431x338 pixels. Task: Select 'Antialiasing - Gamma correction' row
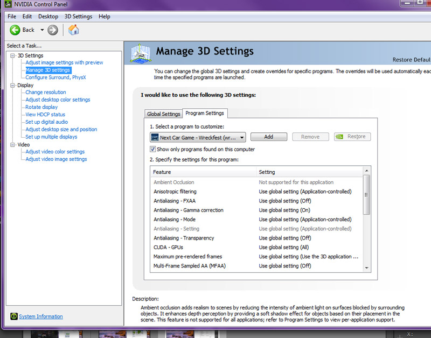pyautogui.click(x=256, y=210)
